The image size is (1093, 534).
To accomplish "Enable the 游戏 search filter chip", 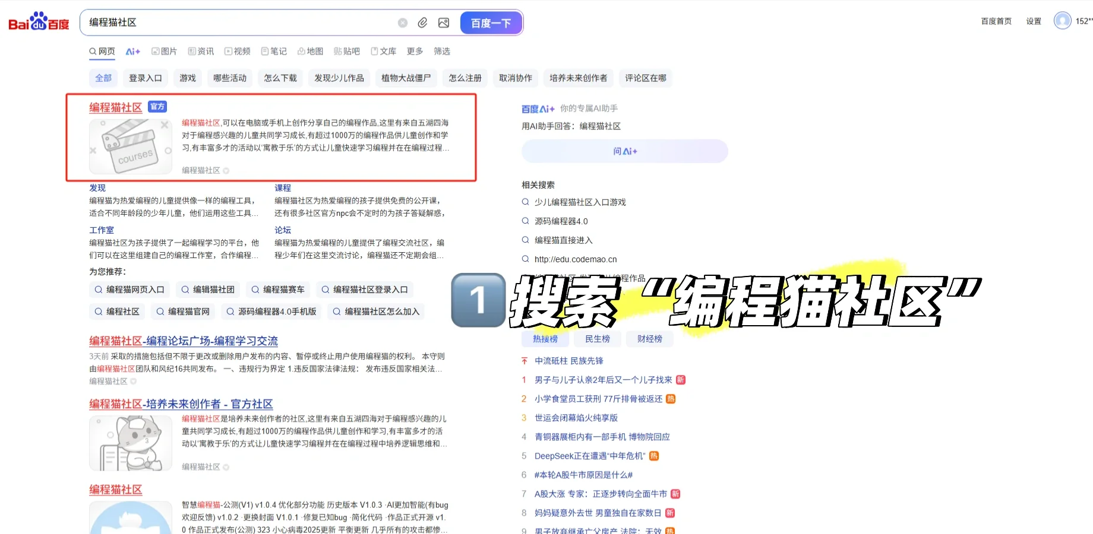I will (x=187, y=78).
